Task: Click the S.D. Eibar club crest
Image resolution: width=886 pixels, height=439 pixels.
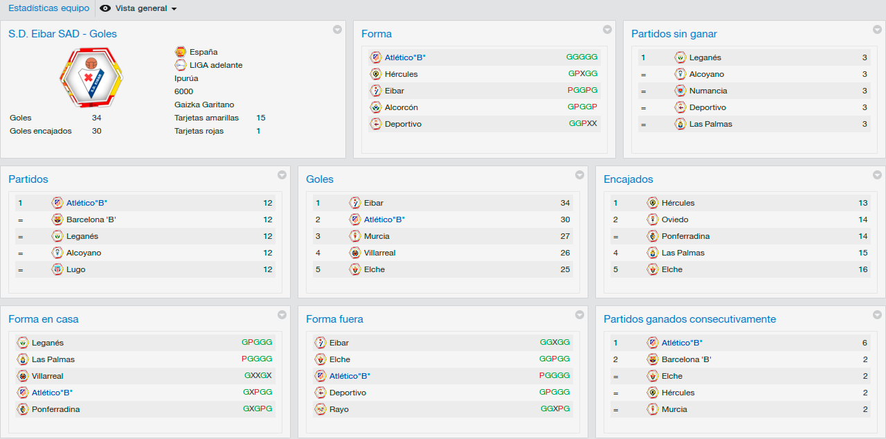Action: point(91,78)
